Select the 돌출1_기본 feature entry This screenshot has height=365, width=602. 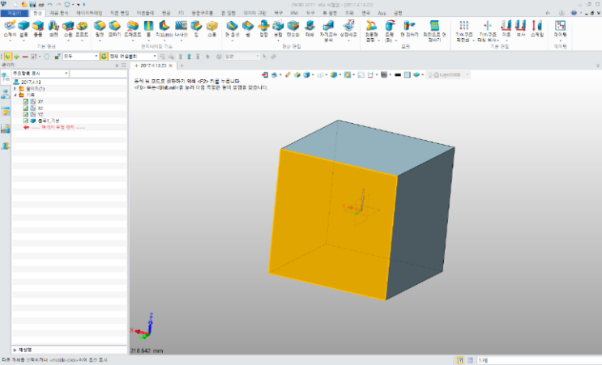49,121
